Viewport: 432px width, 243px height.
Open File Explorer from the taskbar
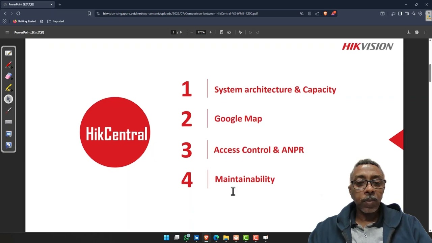coord(226,238)
